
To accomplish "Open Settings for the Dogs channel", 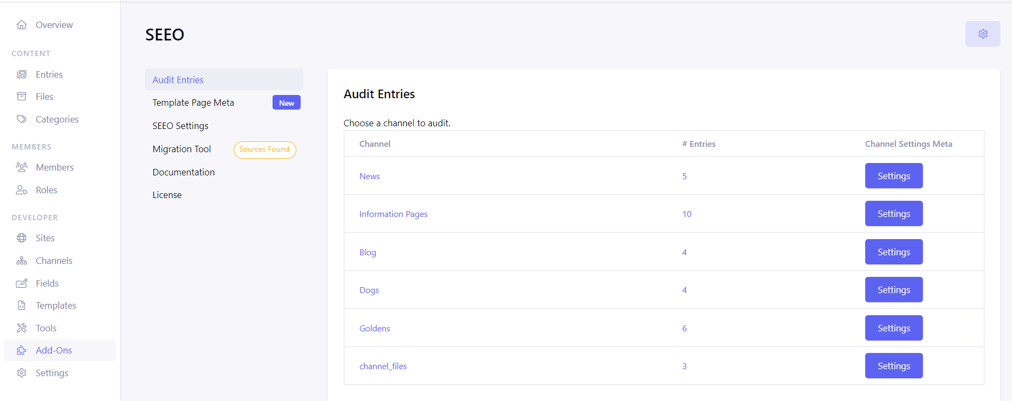I will [894, 290].
